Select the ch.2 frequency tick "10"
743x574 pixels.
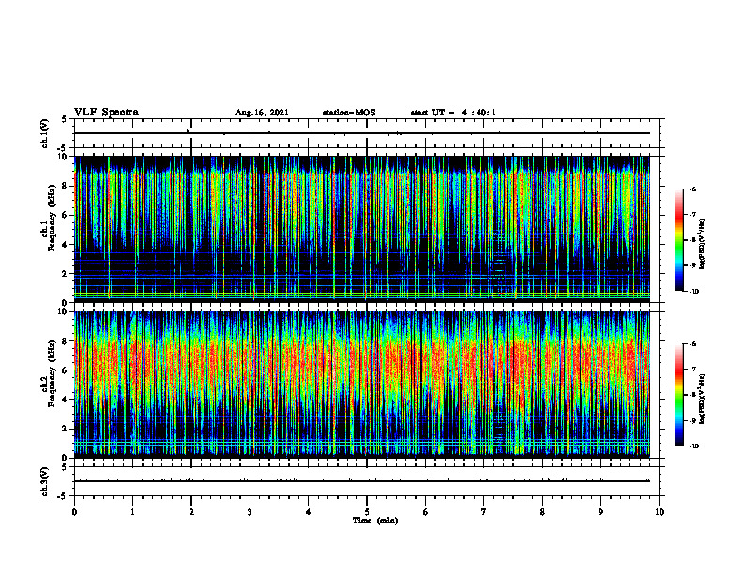pos(65,311)
